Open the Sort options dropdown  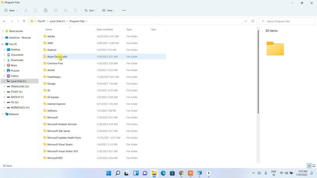point(90,10)
